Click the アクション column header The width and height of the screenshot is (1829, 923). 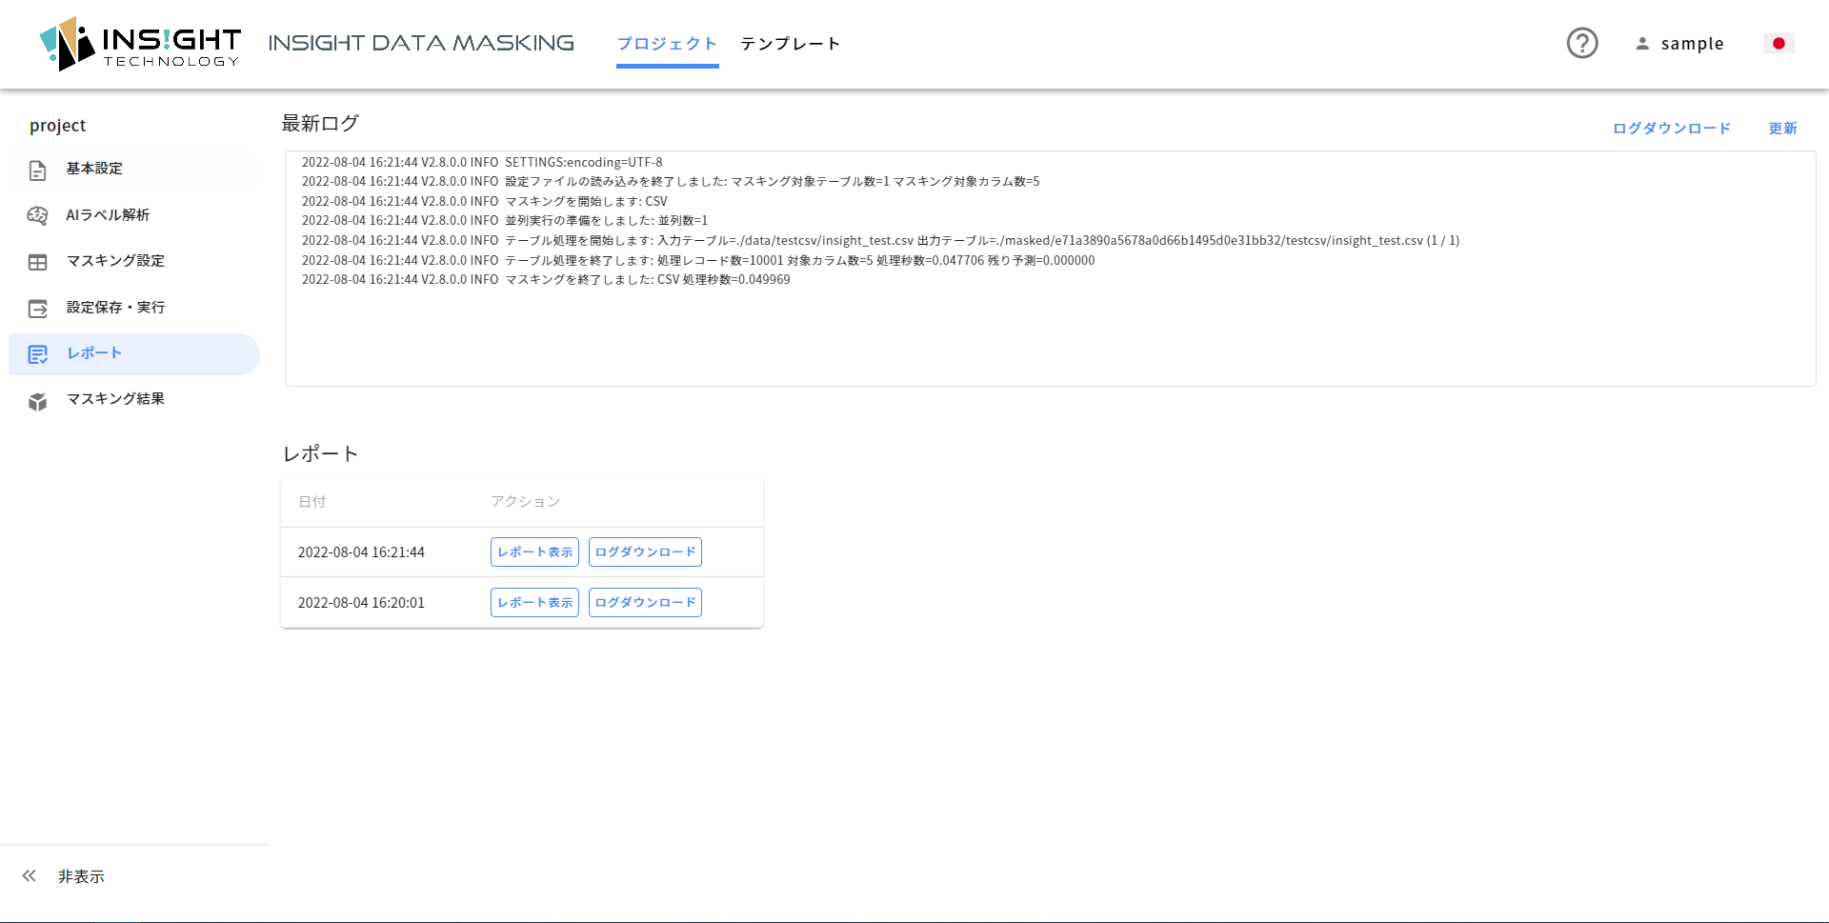tap(525, 502)
